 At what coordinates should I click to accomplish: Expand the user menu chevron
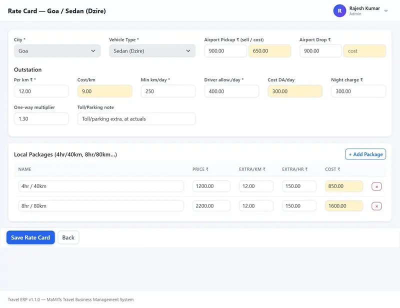click(x=386, y=10)
